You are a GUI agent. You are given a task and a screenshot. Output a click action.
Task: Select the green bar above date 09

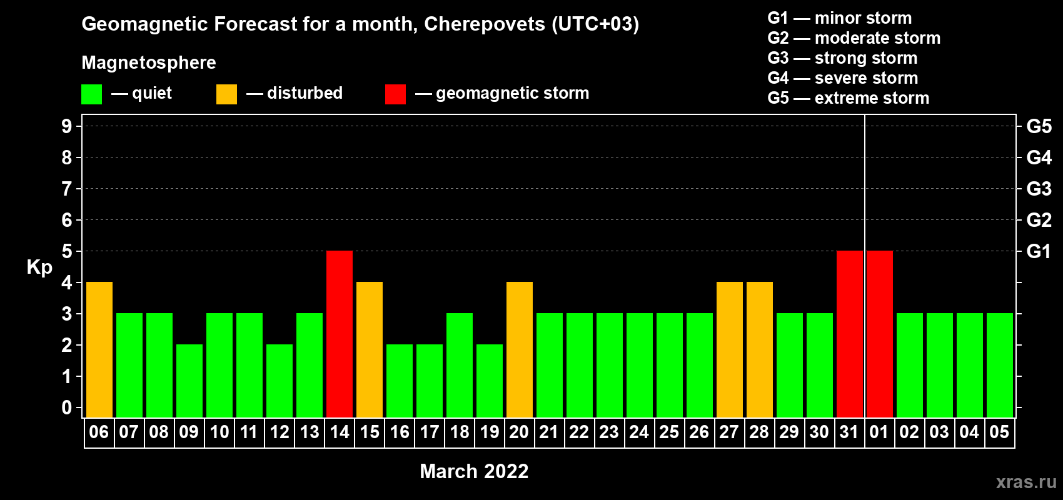[x=189, y=381]
